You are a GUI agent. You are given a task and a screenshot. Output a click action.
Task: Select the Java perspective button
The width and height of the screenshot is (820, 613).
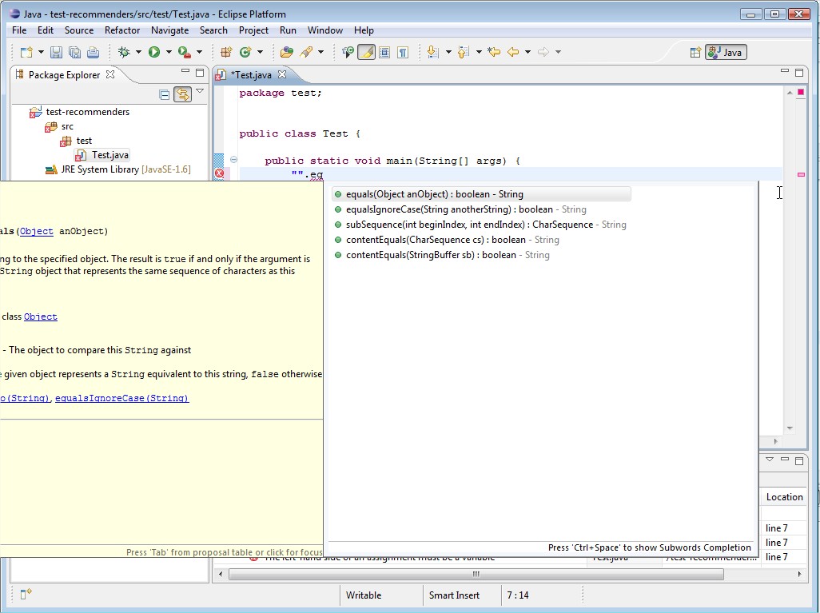pyautogui.click(x=726, y=52)
